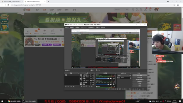Move the scene down in the Scenes dock
Screen dimensions: 183x103
74,86
